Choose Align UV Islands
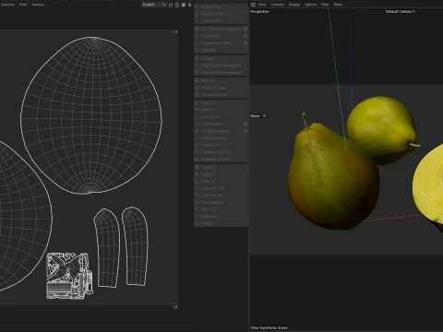 [221, 138]
